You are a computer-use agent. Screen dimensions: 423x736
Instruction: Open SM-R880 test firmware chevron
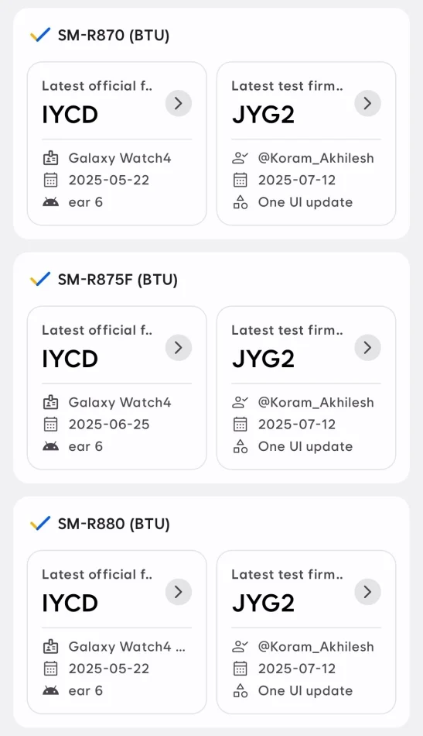point(368,592)
